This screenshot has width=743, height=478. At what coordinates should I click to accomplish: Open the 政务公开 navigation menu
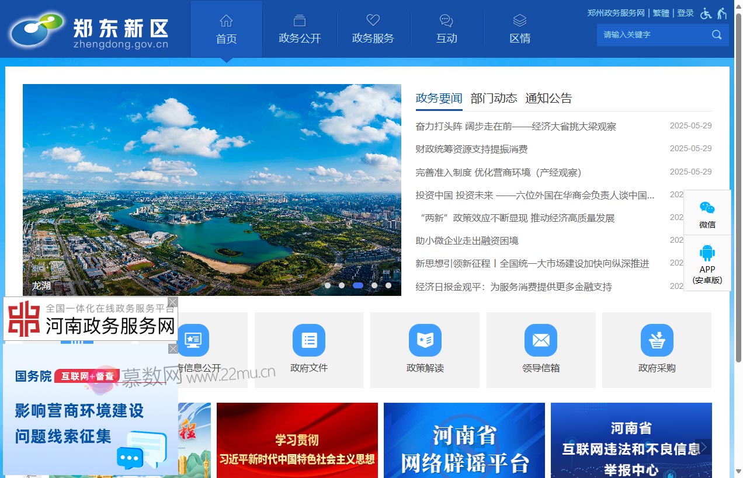[x=300, y=29]
